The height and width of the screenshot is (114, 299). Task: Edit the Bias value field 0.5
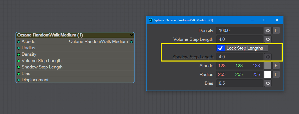click(x=240, y=83)
